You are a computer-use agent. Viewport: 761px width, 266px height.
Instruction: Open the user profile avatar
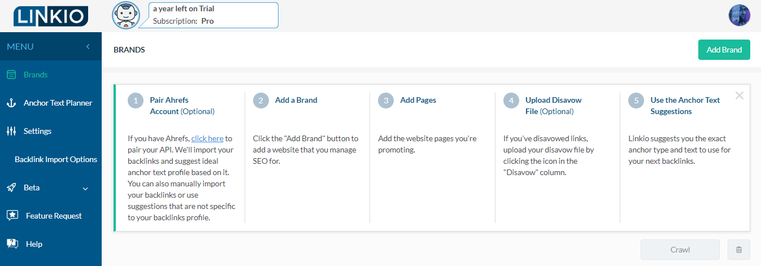(739, 15)
